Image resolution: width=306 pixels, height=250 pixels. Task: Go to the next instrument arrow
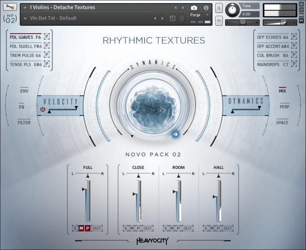point(183,7)
